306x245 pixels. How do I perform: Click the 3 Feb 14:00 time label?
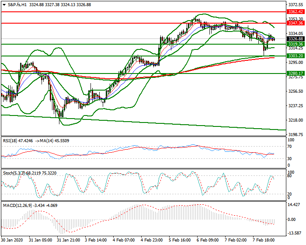[x=96, y=240]
